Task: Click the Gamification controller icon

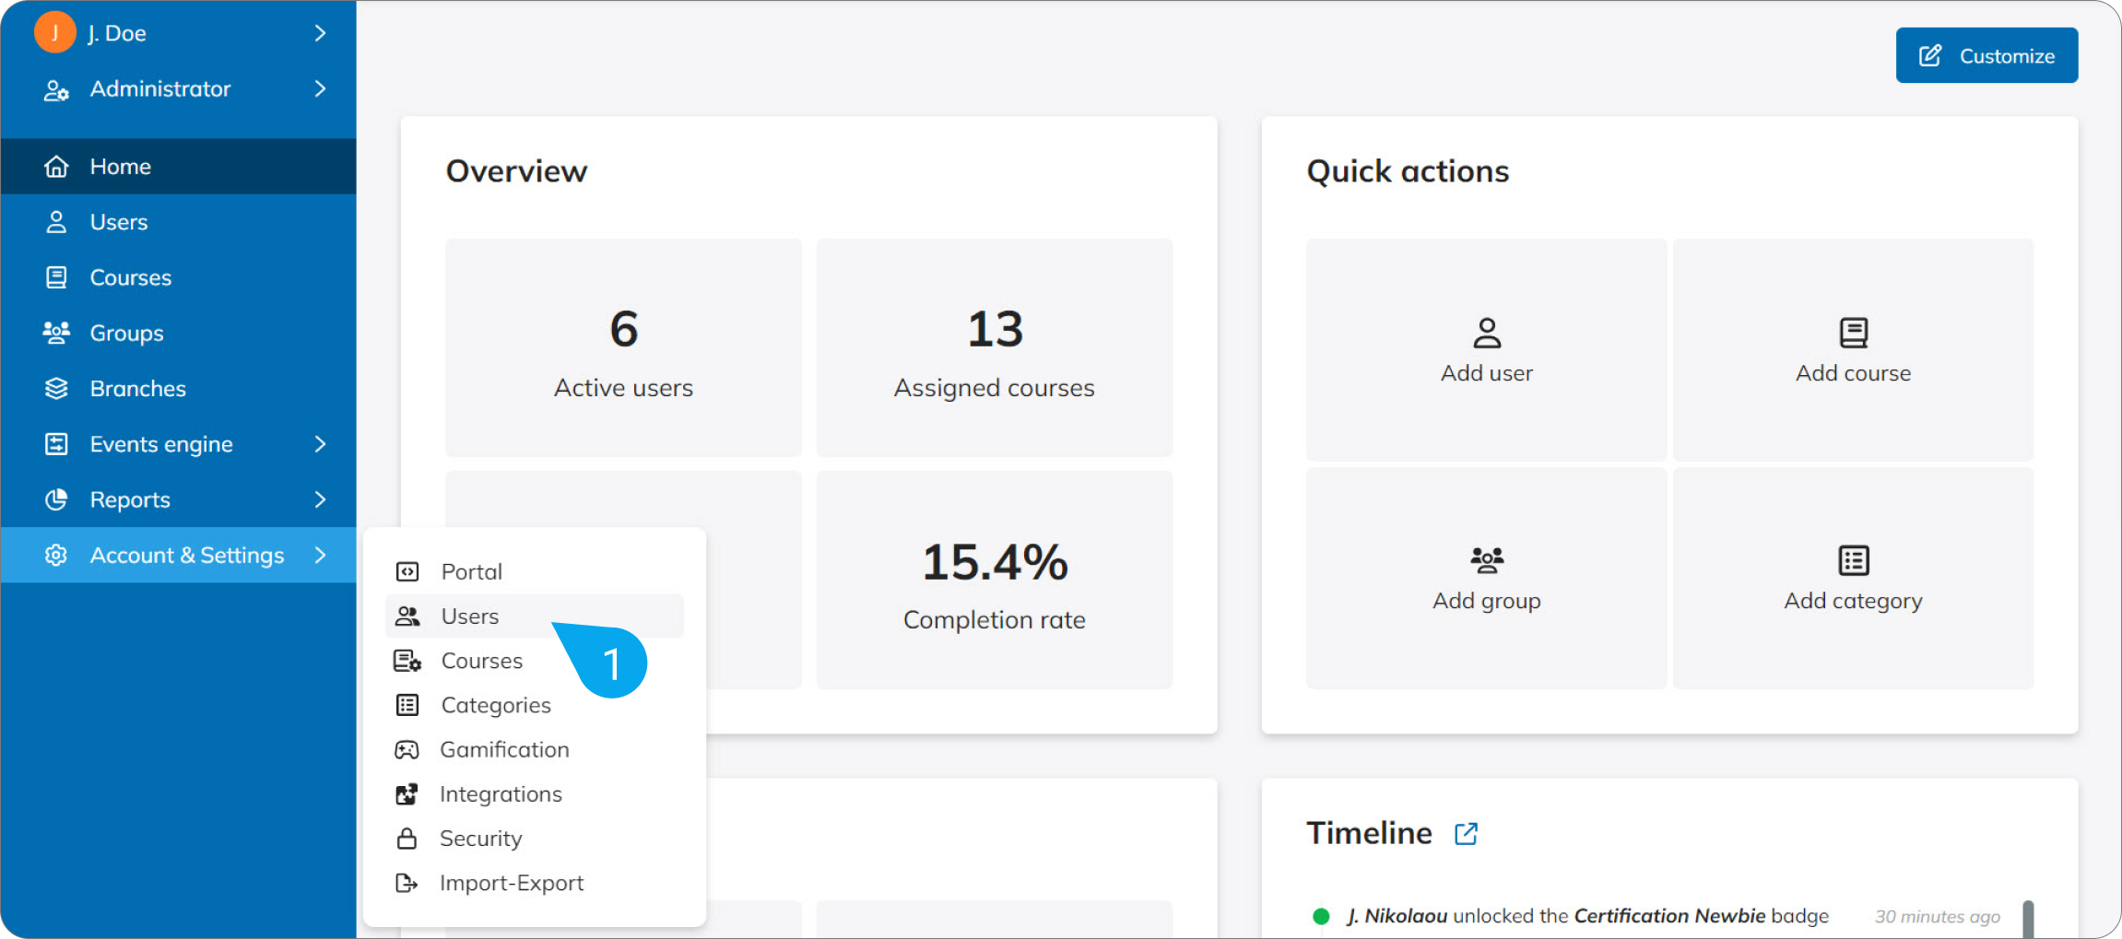Action: point(407,750)
